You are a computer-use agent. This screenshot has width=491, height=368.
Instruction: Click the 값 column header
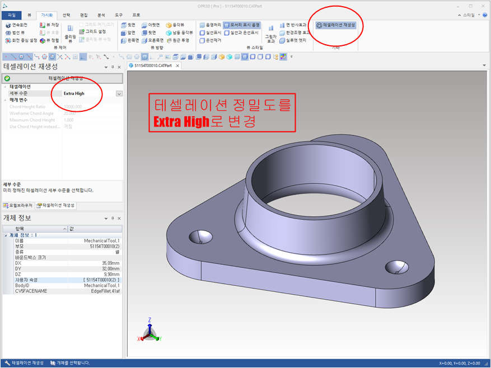pyautogui.click(x=72, y=228)
